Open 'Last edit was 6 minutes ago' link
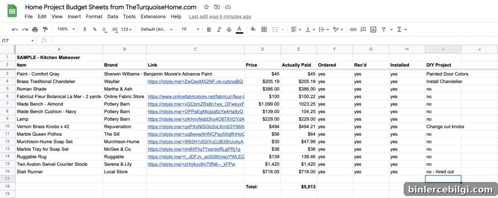The image size is (498, 198). (220, 17)
